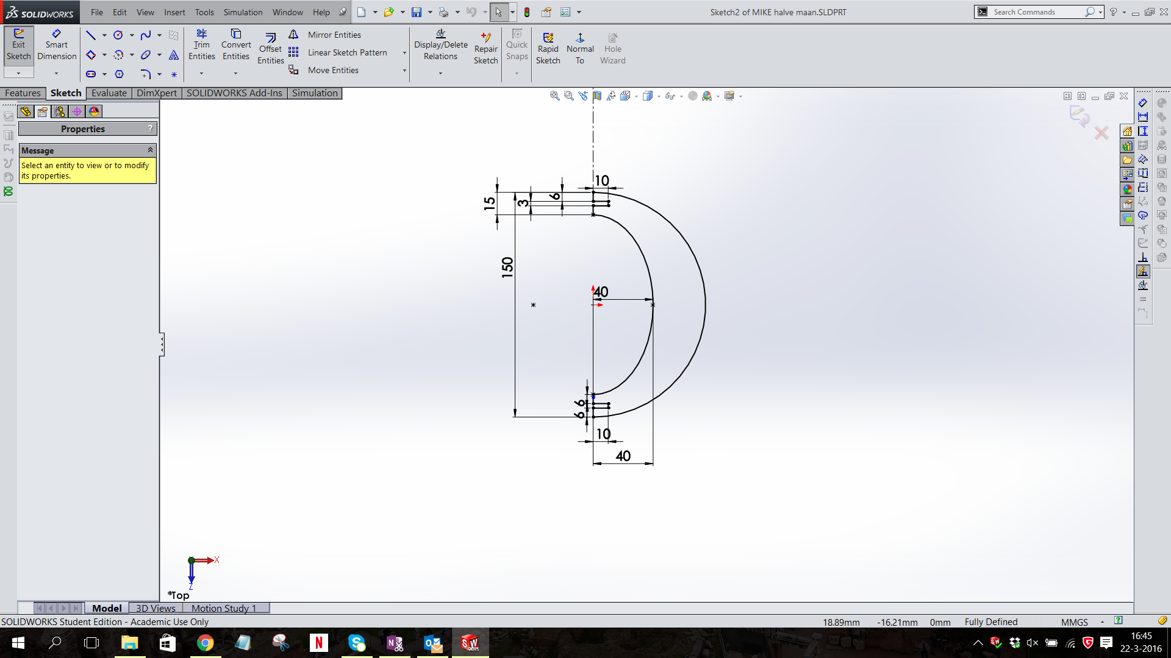
Task: Expand the Trim Entities dropdown arrow
Action: [x=201, y=74]
